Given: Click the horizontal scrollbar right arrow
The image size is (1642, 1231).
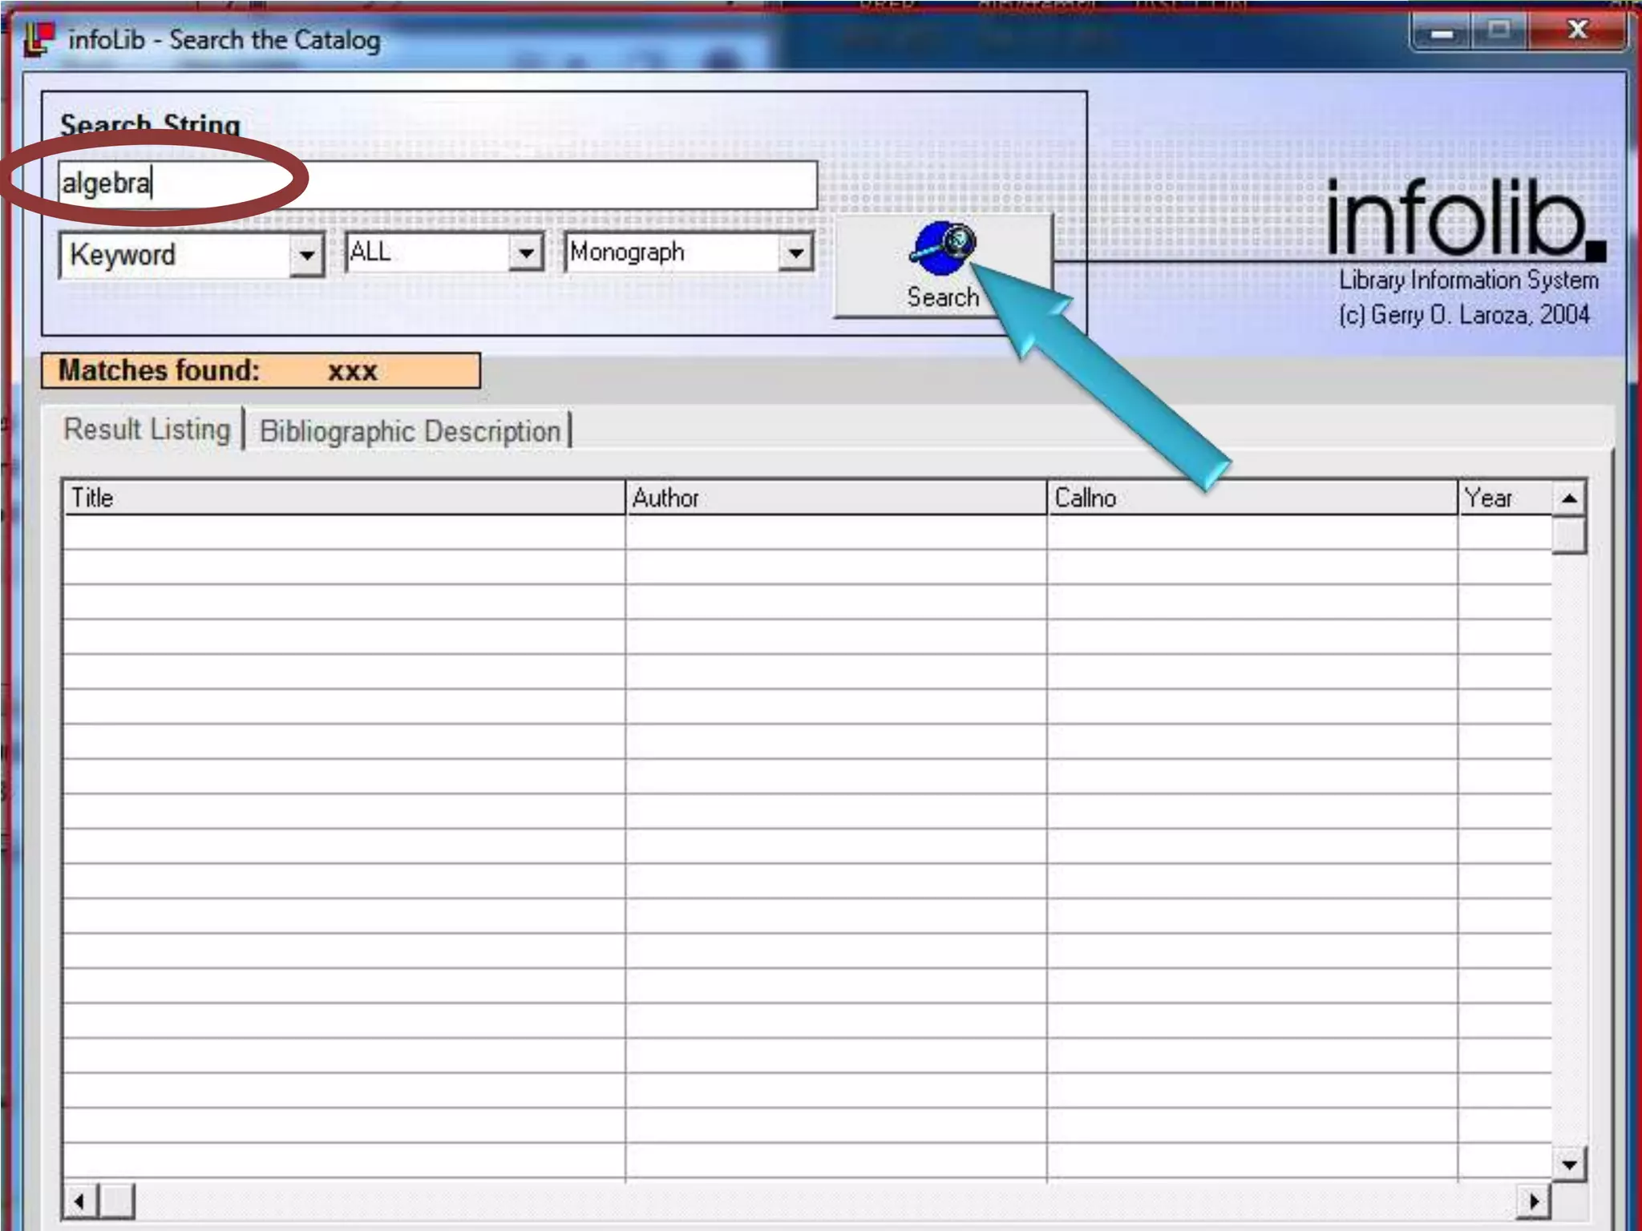Looking at the screenshot, I should [x=1534, y=1201].
